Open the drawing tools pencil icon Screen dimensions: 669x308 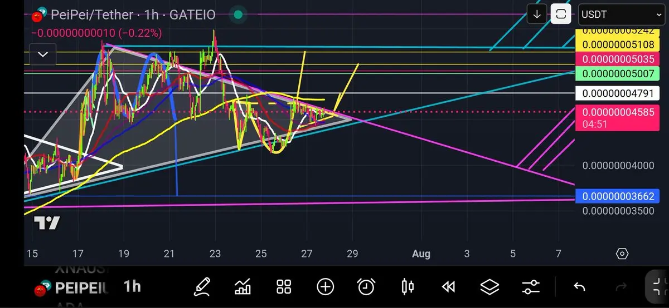coord(202,287)
